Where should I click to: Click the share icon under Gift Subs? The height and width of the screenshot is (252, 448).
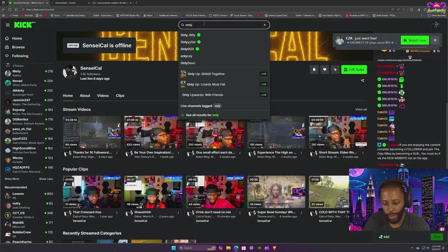coord(362,80)
